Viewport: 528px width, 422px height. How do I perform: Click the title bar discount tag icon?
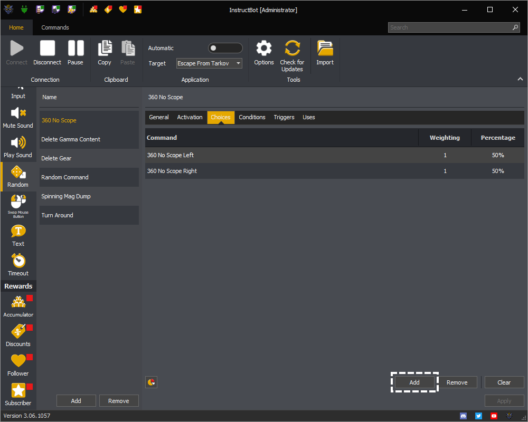click(108, 9)
